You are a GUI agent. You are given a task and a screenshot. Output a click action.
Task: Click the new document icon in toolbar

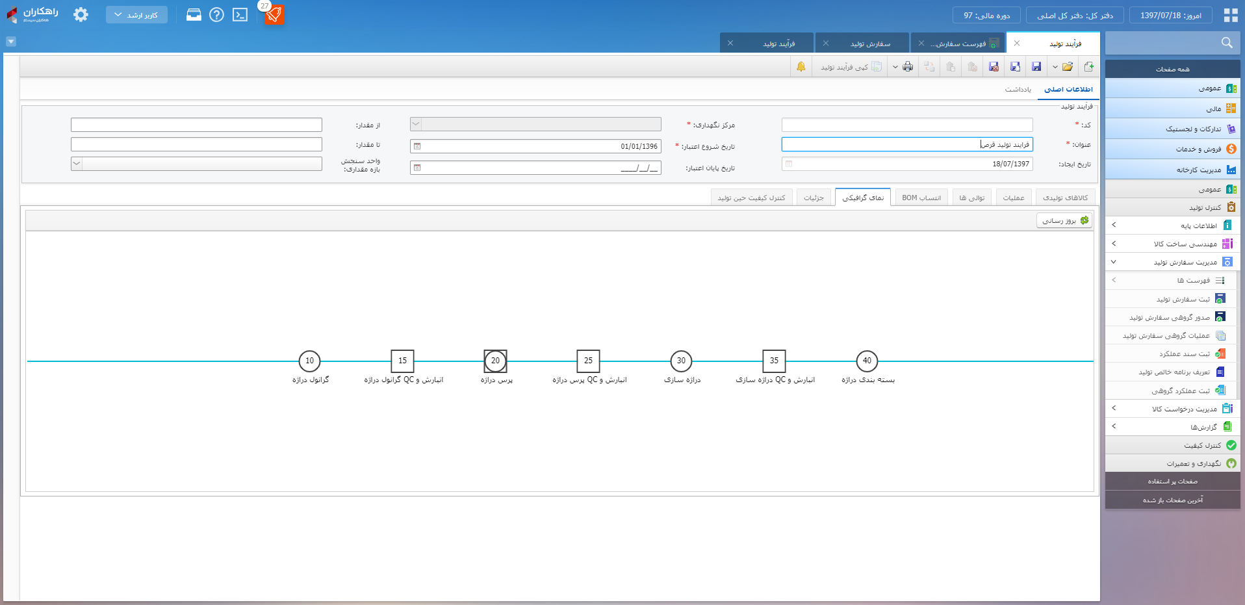[1089, 67]
